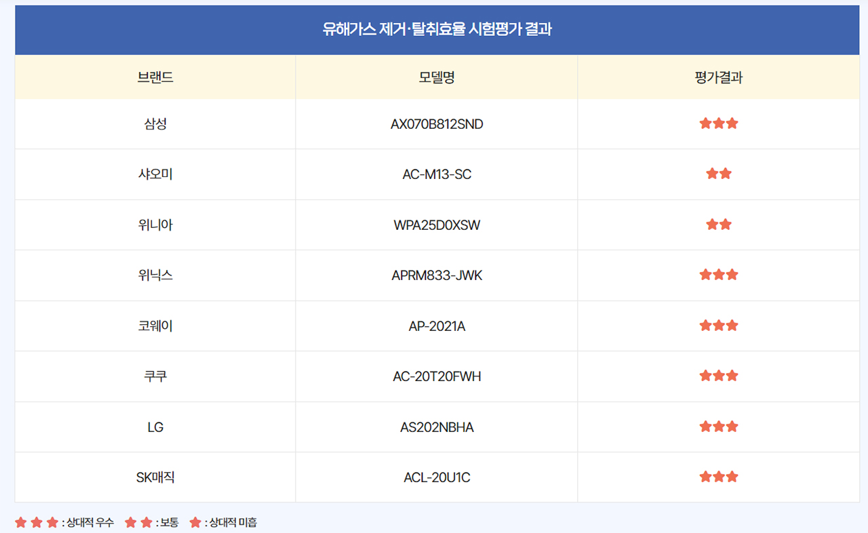Select model name ACL-20U1C

point(437,477)
